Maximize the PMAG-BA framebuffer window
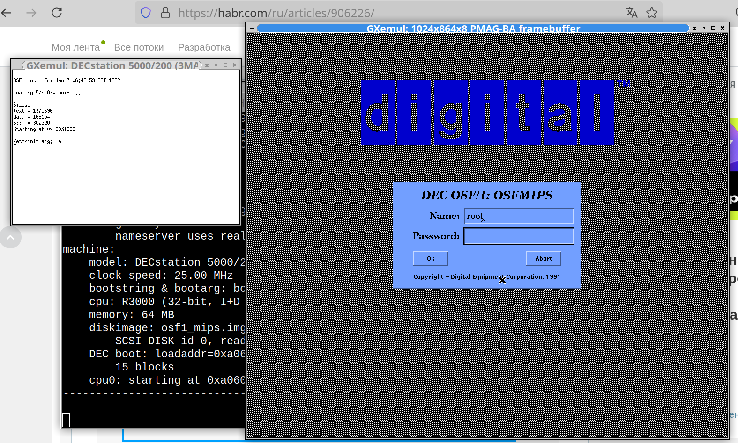 pos(713,28)
